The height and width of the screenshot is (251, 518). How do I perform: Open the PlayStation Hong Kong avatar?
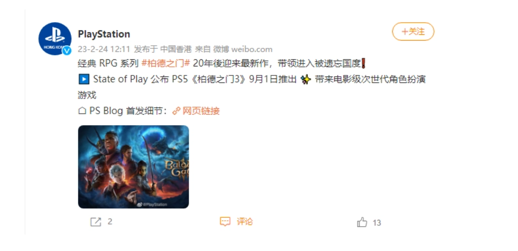pyautogui.click(x=55, y=39)
